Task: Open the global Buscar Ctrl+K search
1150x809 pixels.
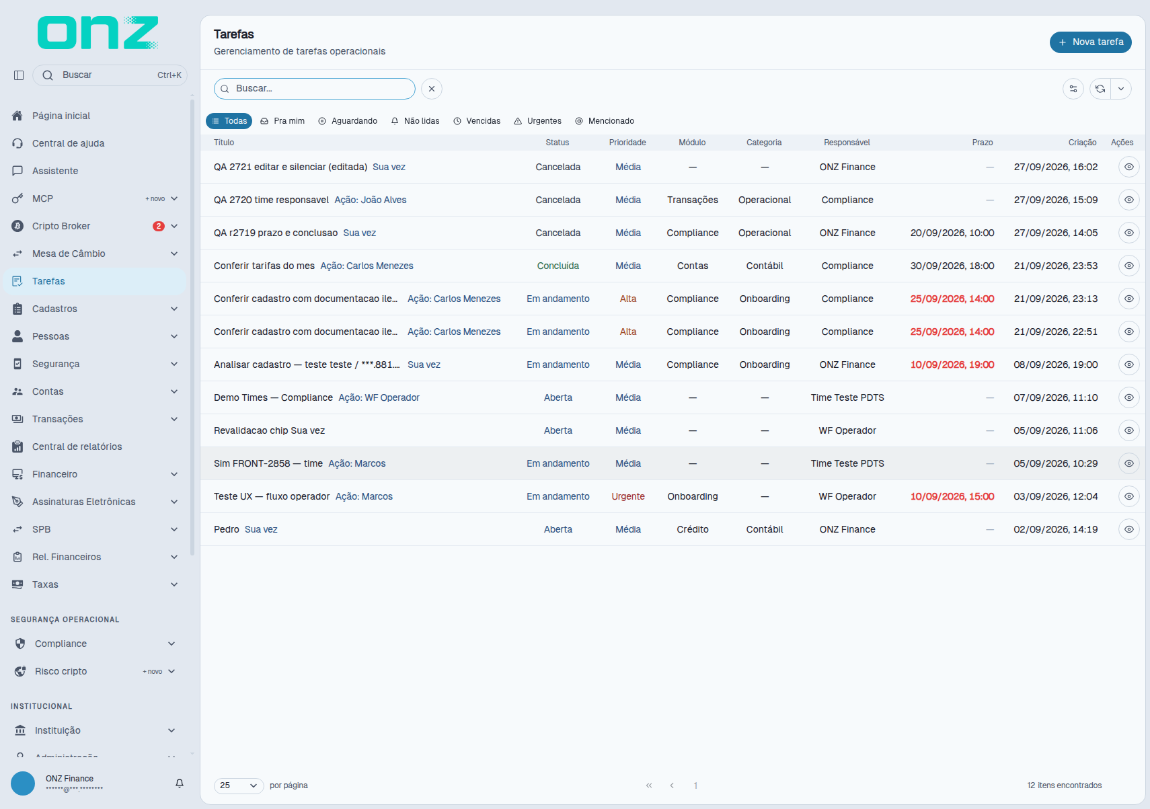Action: pyautogui.click(x=110, y=75)
